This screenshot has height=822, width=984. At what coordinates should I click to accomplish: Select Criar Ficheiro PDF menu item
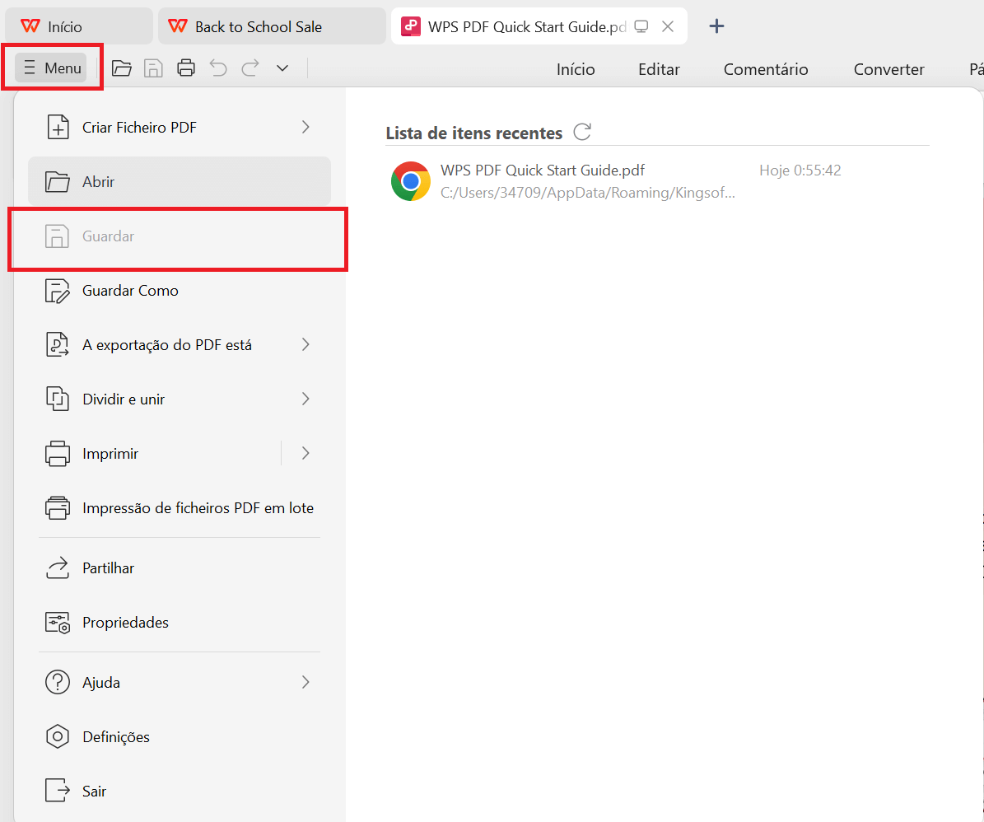(180, 128)
